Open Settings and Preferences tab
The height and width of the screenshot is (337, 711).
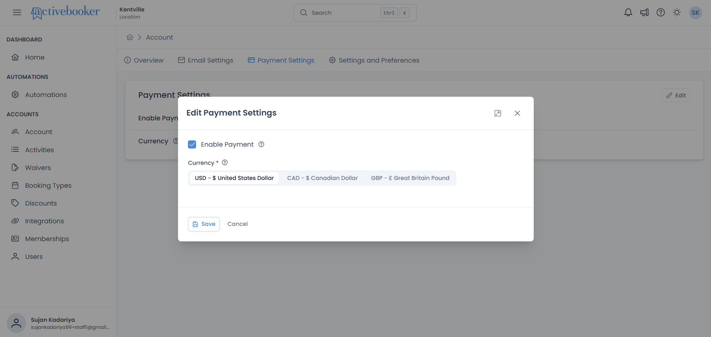coord(374,60)
